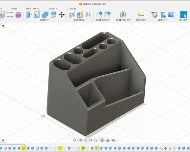Switch to the SHEET METAL tab
Image resolution: width=190 pixels, height=152 pixels.
pos(33,9)
